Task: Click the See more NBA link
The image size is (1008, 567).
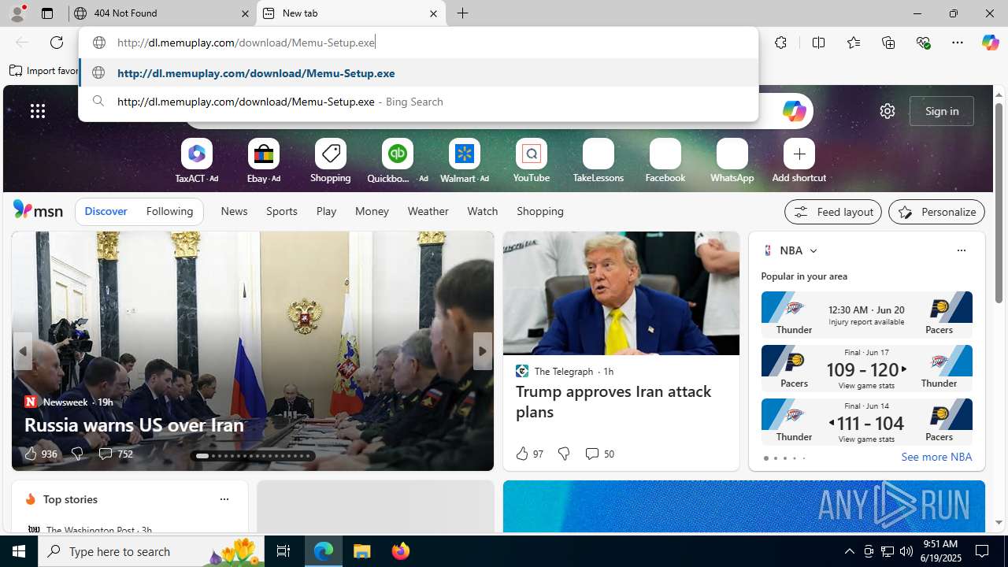Action: point(936,457)
